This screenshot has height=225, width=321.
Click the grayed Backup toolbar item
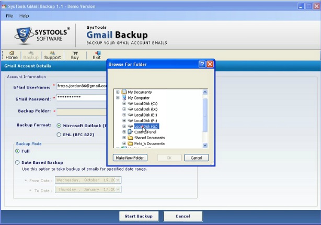(x=31, y=55)
